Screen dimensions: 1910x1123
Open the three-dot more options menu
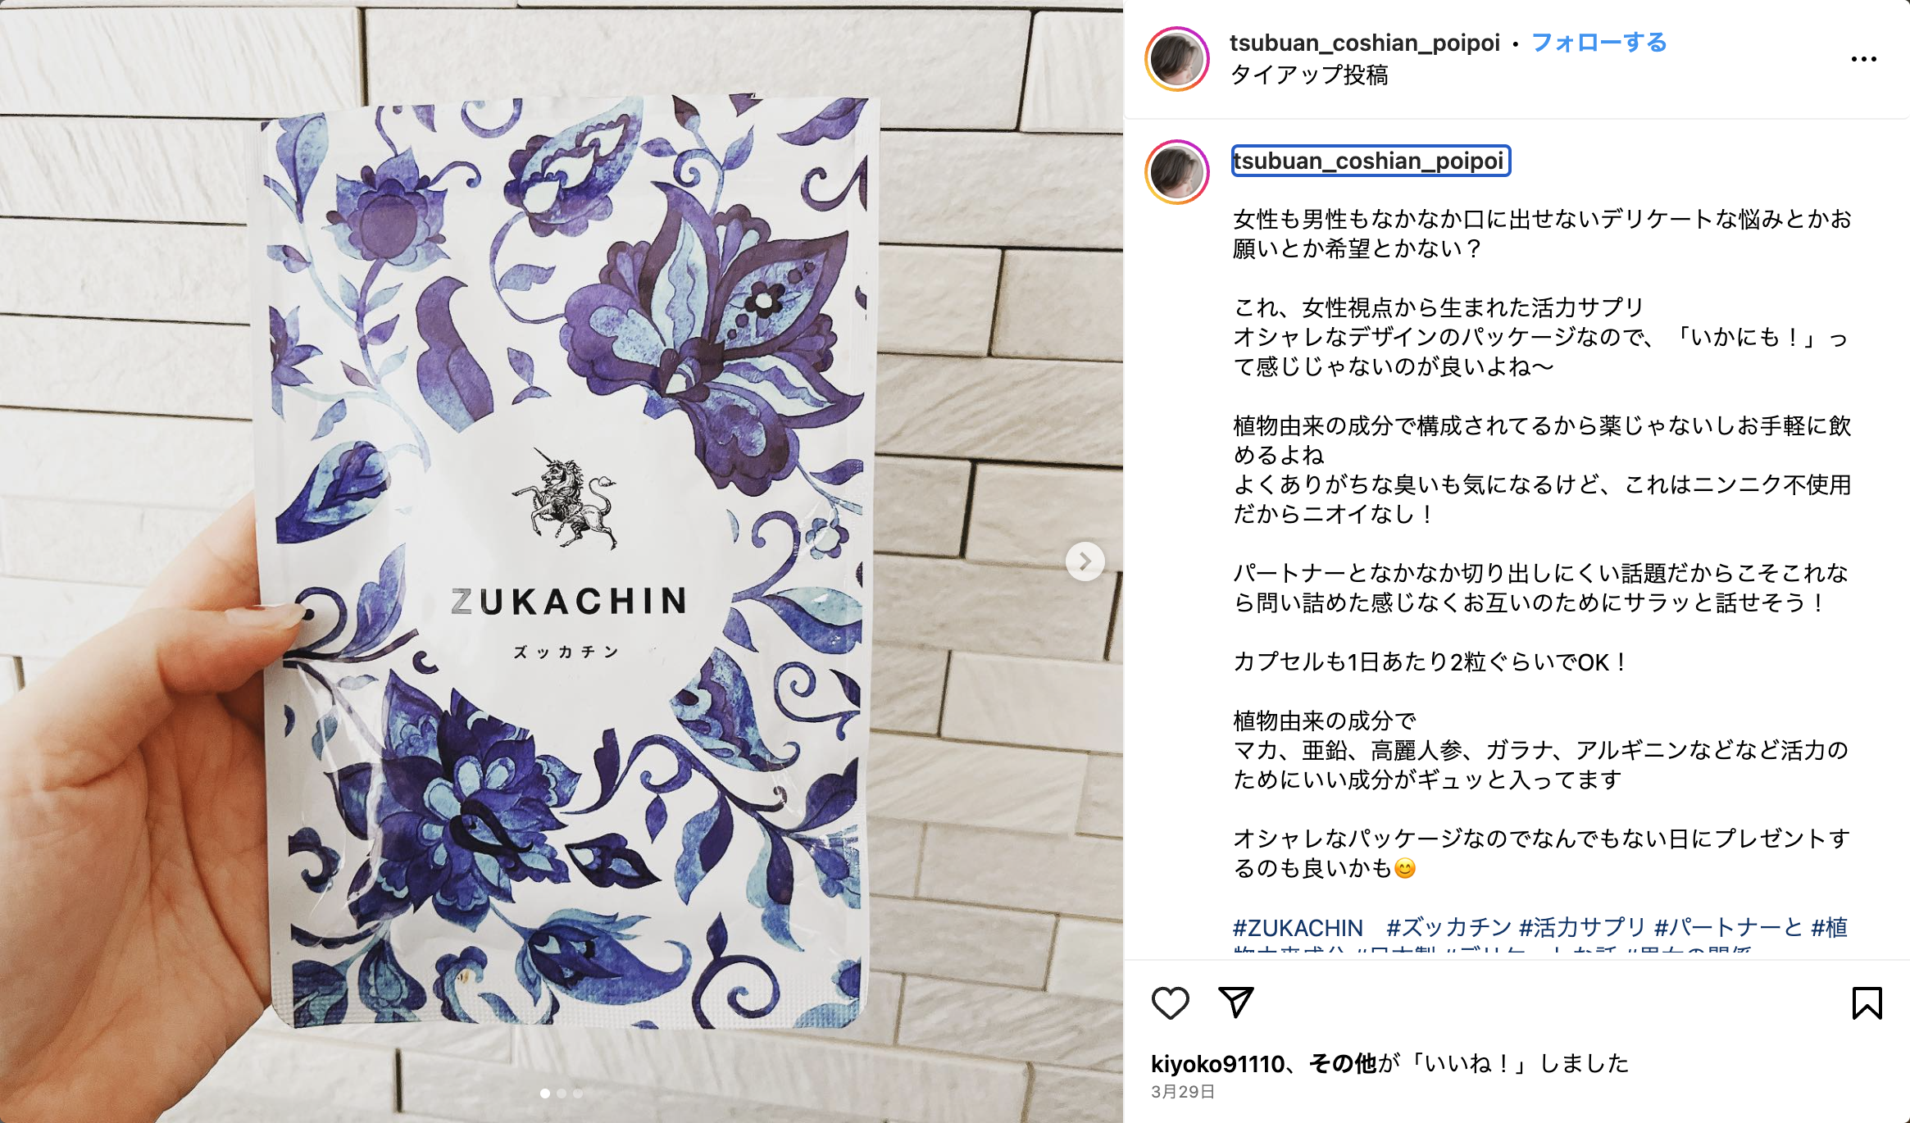(x=1863, y=59)
